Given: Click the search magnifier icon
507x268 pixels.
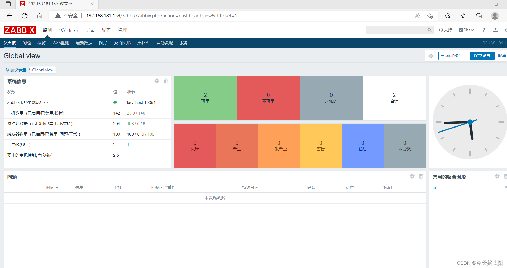Looking at the screenshot, I should (x=430, y=30).
